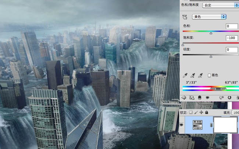The image size is (239, 149).
Task: Switch panel to expanded view icon
Action: (x=192, y=98)
